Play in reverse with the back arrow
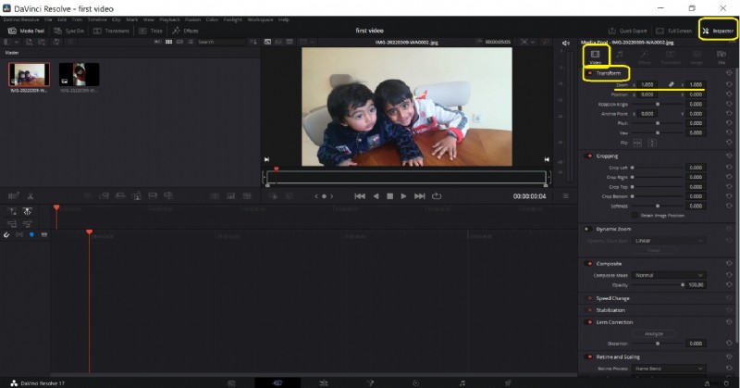The image size is (740, 388). pos(376,196)
